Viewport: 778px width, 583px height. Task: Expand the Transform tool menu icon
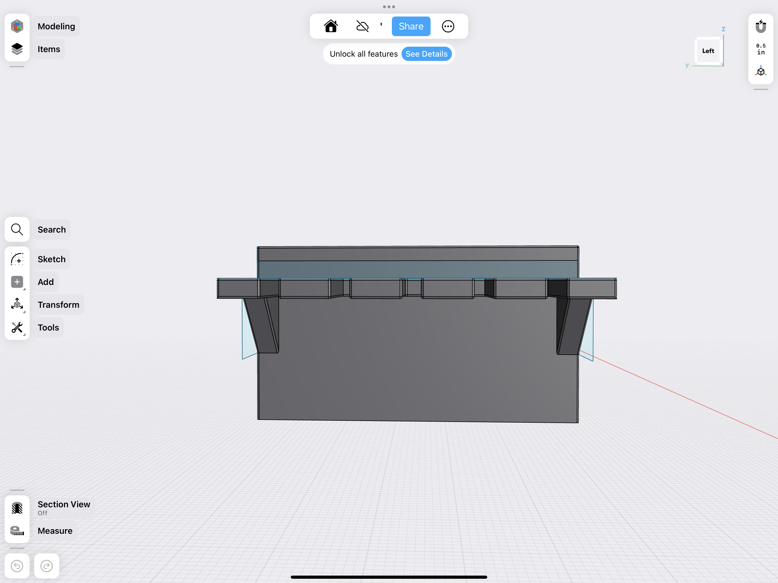pos(17,304)
